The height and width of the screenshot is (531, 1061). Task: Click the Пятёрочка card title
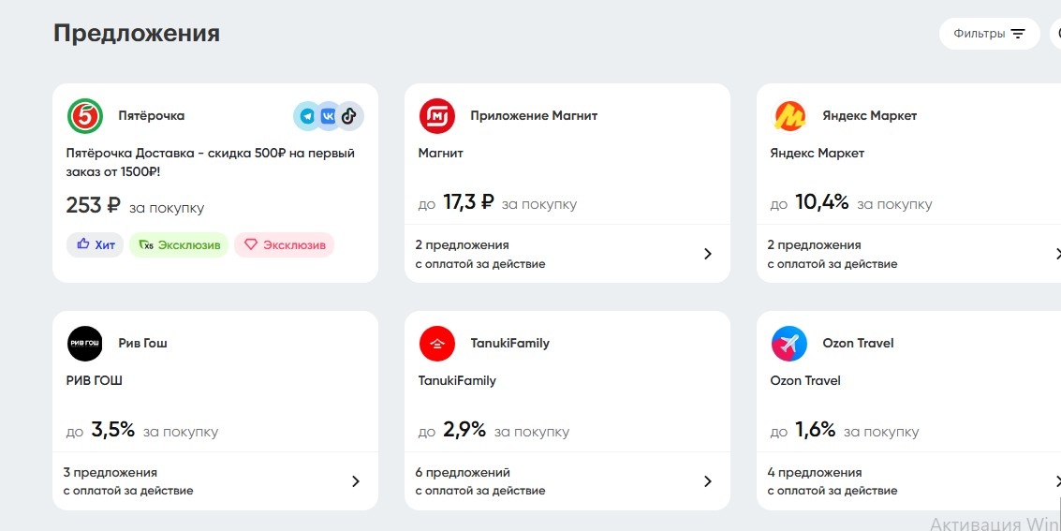point(152,116)
